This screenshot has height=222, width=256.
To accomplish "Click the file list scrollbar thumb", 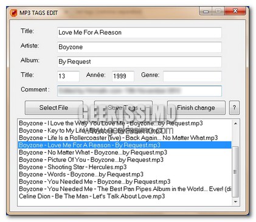I will (x=235, y=172).
